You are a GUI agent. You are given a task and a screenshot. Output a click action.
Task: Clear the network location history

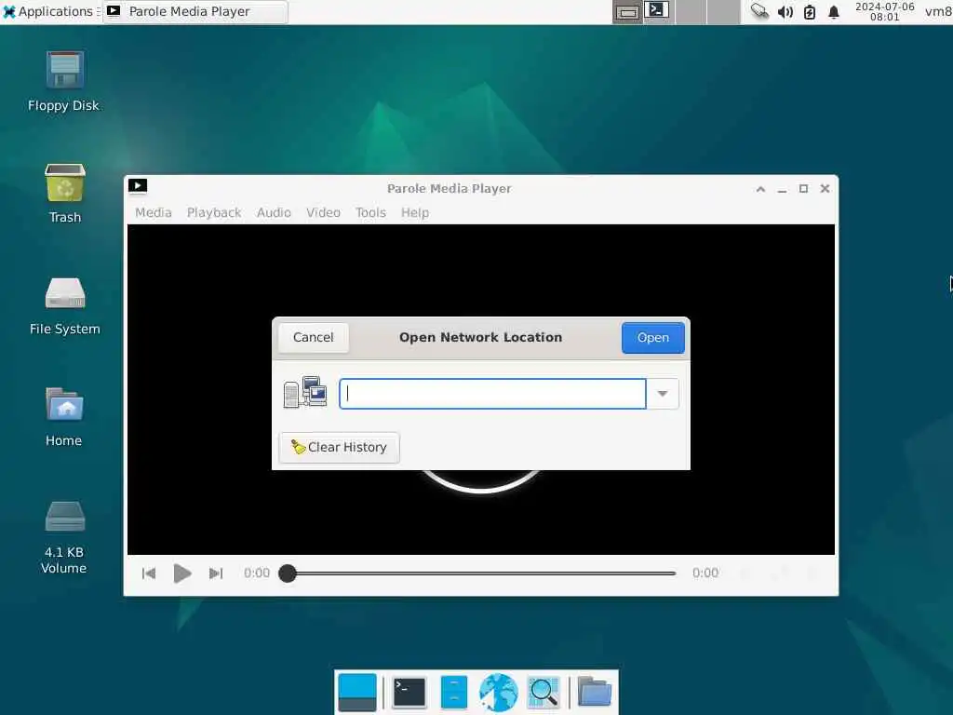click(339, 448)
